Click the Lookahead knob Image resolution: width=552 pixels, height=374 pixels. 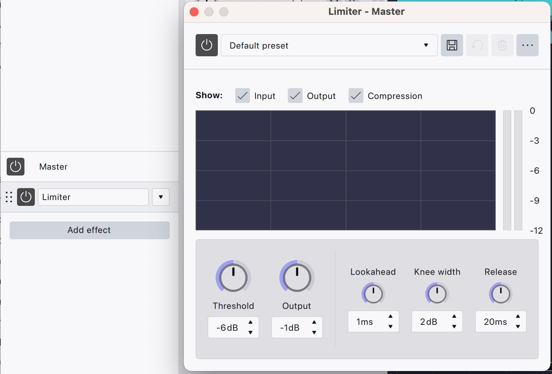373,294
